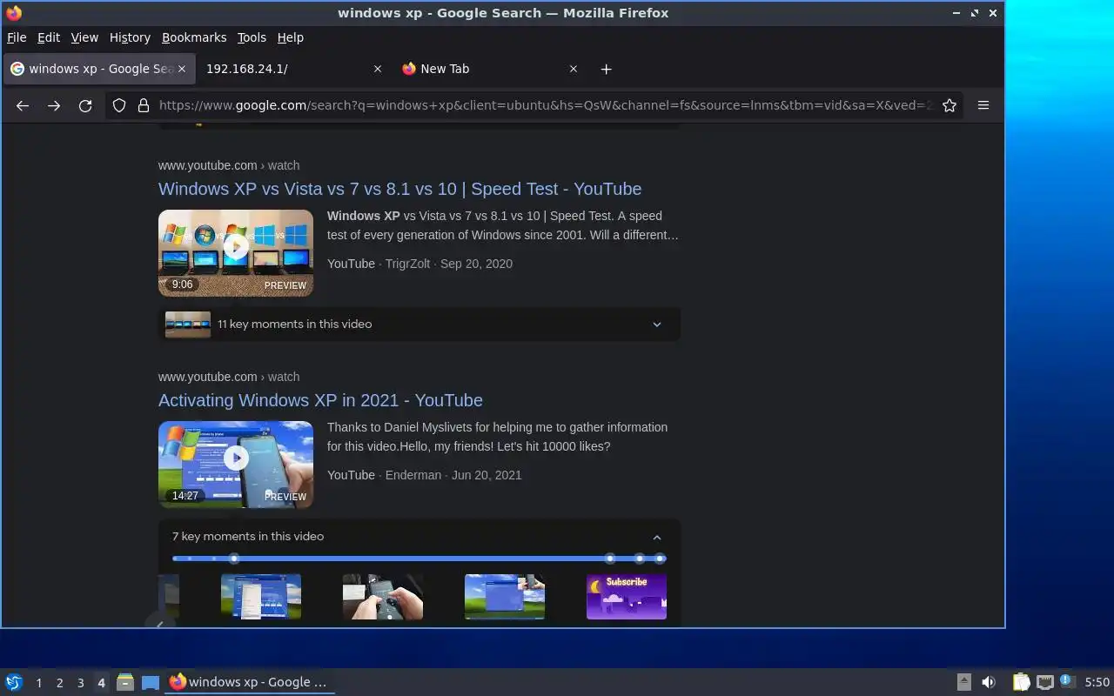The width and height of the screenshot is (1114, 696).
Task: Open the Help menu
Action: click(291, 37)
